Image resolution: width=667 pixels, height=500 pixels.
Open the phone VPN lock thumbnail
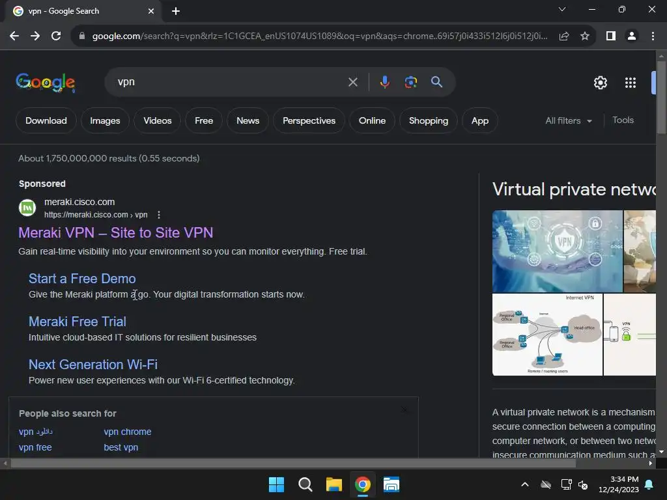coord(630,335)
